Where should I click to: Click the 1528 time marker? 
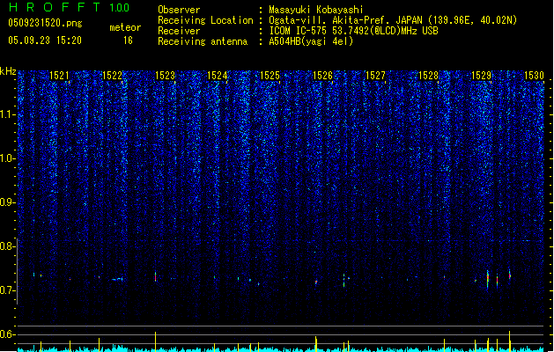[x=429, y=76]
